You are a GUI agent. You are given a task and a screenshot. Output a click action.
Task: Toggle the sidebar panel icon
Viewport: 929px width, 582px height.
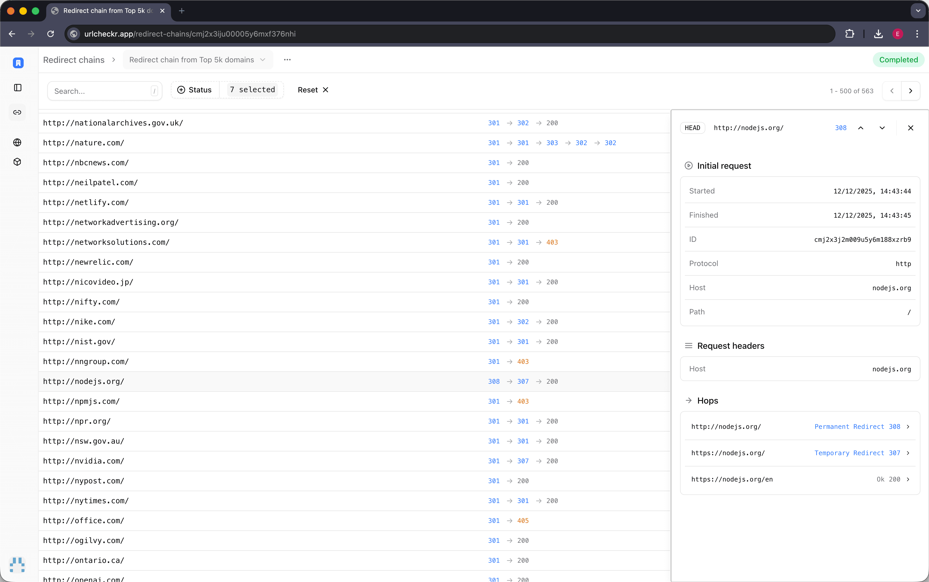coord(17,87)
